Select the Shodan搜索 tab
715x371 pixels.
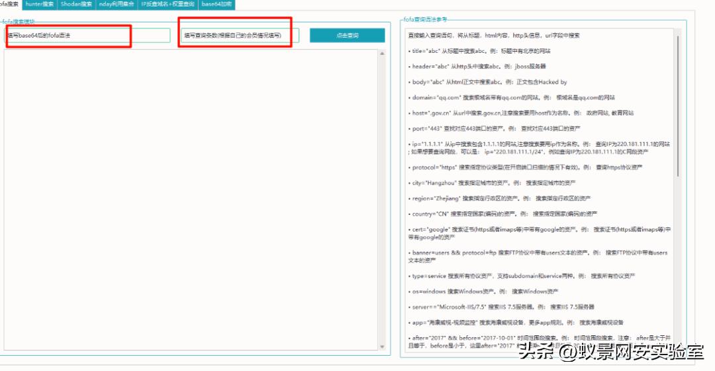(76, 4)
